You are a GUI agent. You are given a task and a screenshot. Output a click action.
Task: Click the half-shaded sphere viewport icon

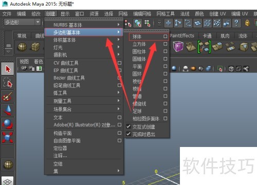(201, 69)
